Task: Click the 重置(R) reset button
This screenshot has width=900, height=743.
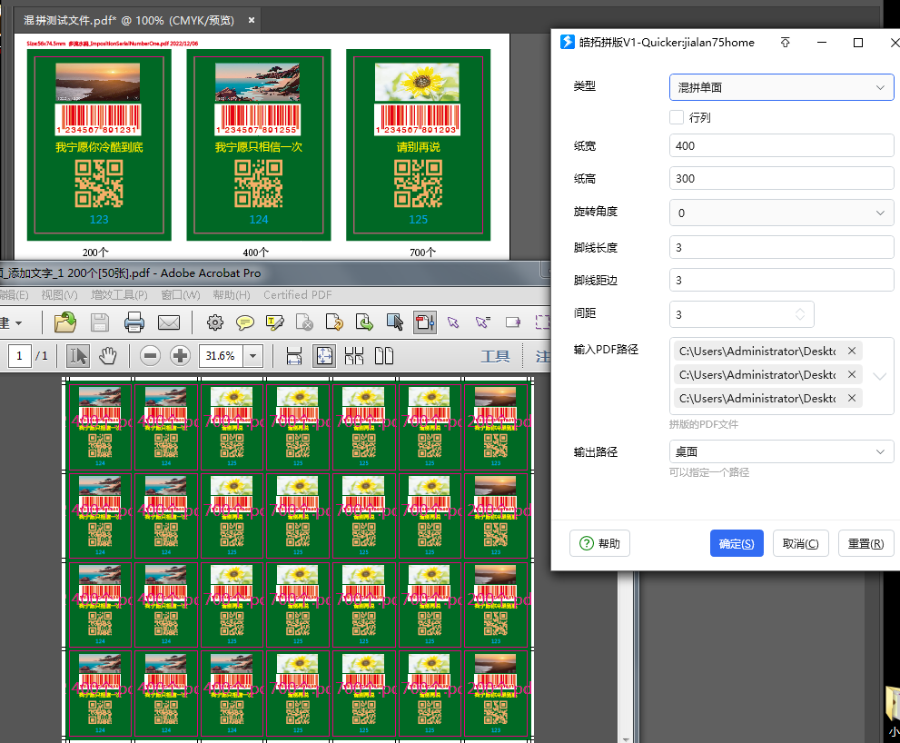Action: pos(865,543)
